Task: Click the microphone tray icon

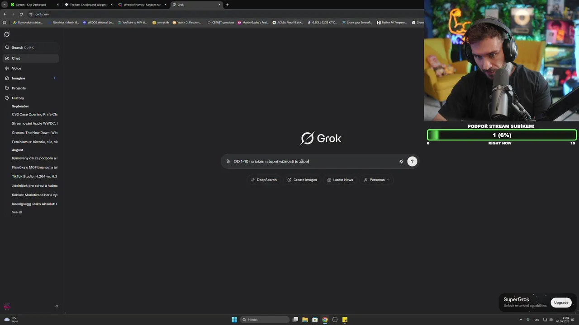Action: point(528,320)
